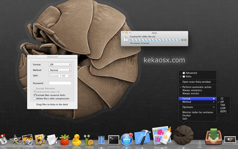Choose Mostrar todas las ventanas
This screenshot has width=238, height=149.
[x=198, y=112]
